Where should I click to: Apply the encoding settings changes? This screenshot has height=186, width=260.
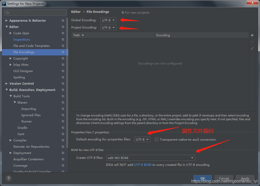[245, 178]
